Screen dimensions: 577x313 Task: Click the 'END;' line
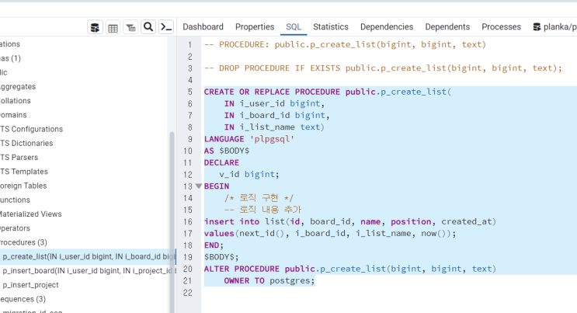pos(214,245)
